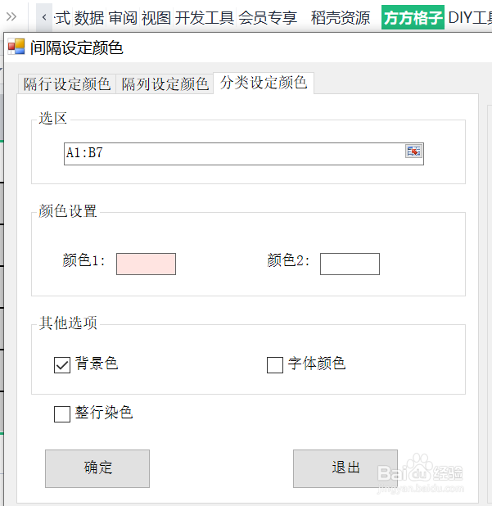Select the 分类设定颜色 tab
This screenshot has height=506, width=492.
pos(264,83)
